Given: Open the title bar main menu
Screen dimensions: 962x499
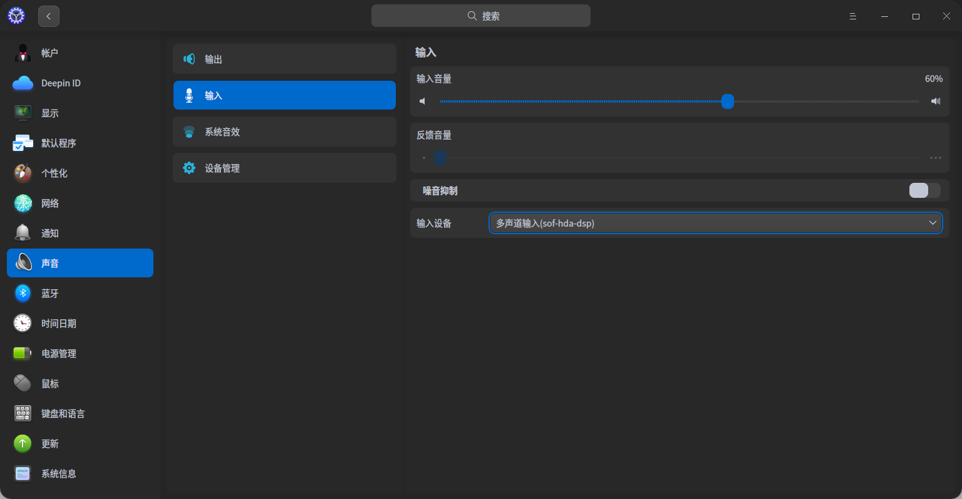Looking at the screenshot, I should tap(852, 16).
